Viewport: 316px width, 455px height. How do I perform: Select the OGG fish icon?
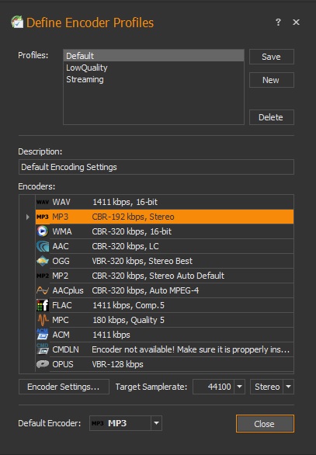click(x=43, y=261)
